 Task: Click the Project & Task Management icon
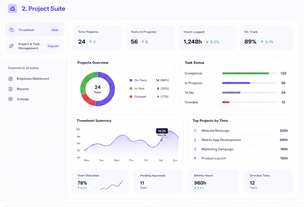click(x=11, y=46)
